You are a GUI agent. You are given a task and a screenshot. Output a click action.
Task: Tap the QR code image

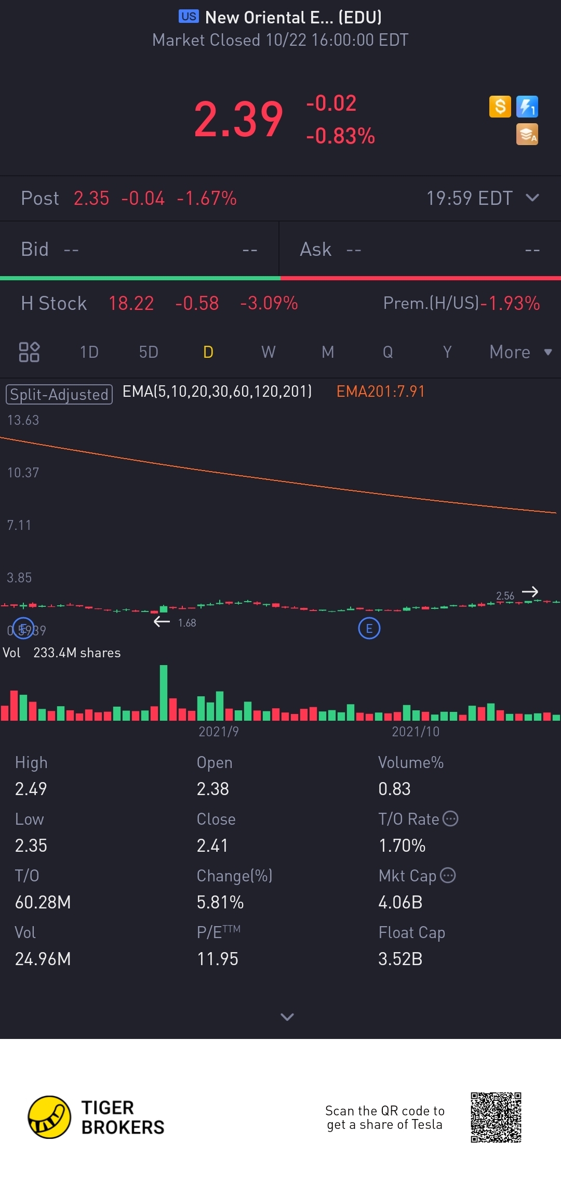[x=496, y=1117]
